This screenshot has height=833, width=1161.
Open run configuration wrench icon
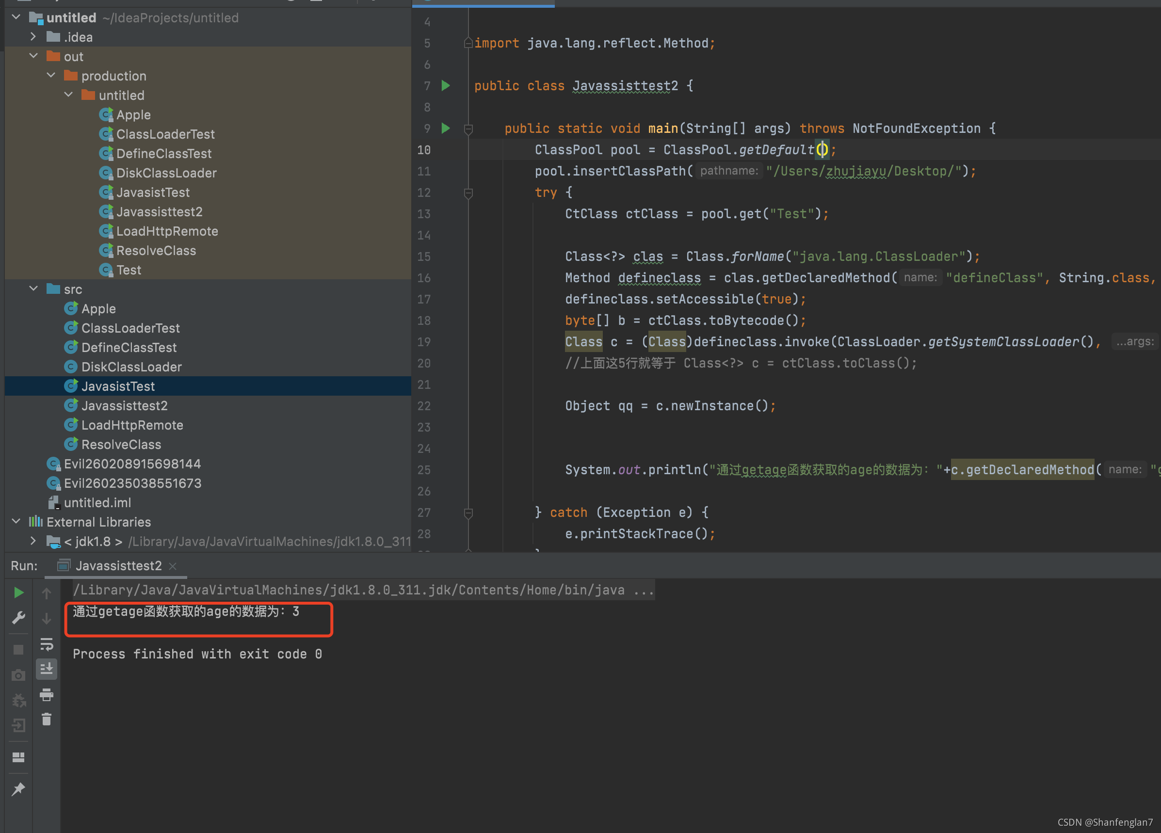(18, 618)
